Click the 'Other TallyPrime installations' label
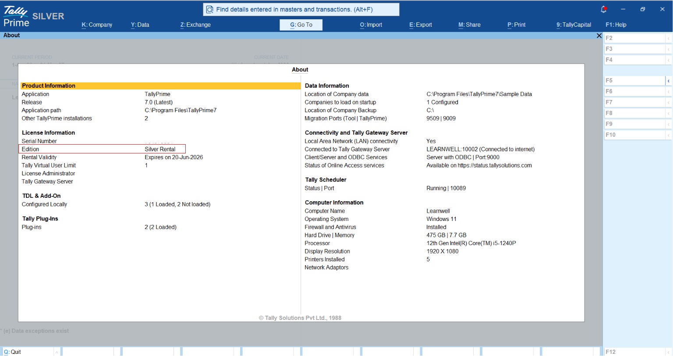Viewport: 673px width, 356px height. [x=57, y=118]
